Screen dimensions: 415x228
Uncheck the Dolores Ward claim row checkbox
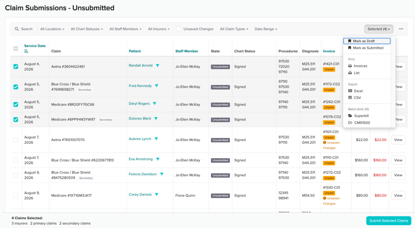16,120
